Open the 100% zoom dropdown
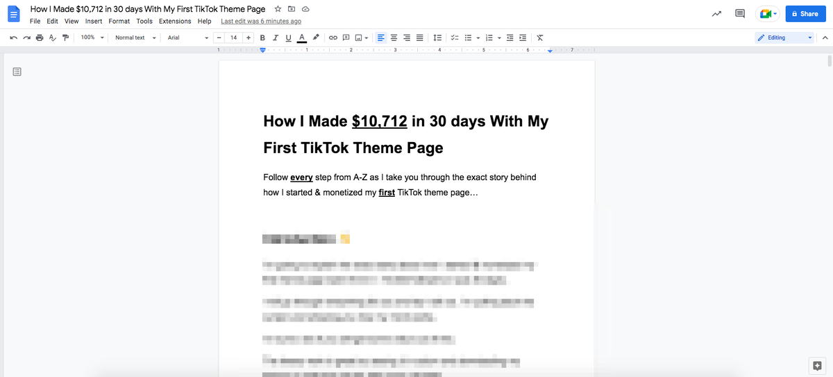The image size is (833, 377). point(92,37)
